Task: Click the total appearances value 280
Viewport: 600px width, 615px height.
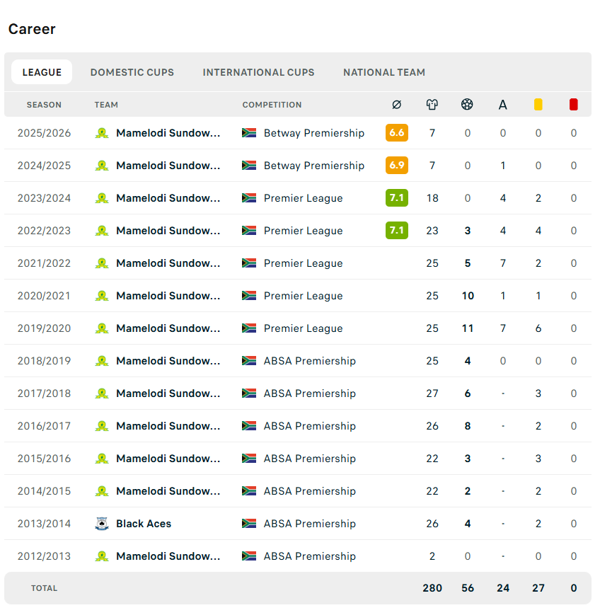Action: point(432,588)
